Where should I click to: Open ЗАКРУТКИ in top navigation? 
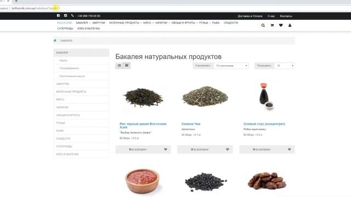99,23
